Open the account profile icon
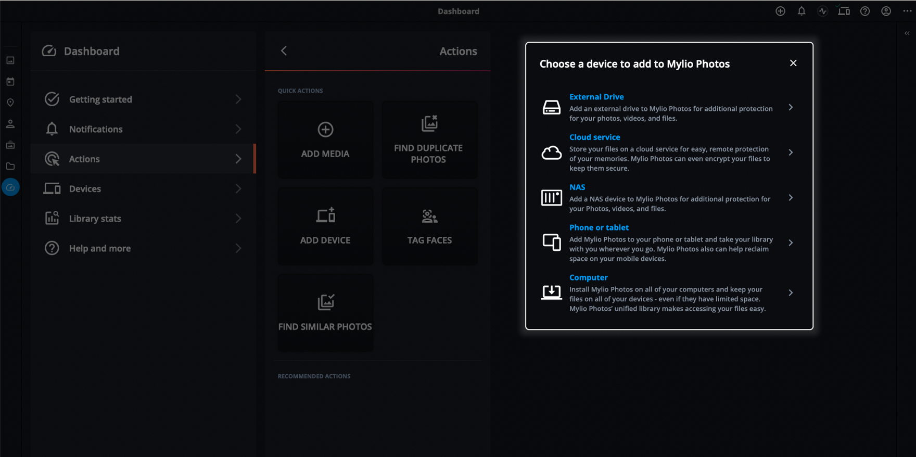 click(886, 11)
